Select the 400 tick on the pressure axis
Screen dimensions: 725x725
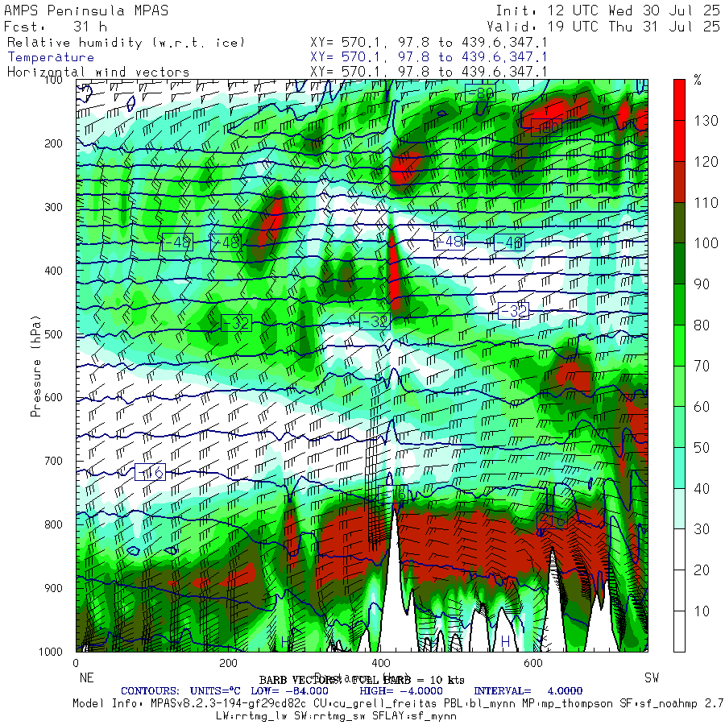[53, 271]
